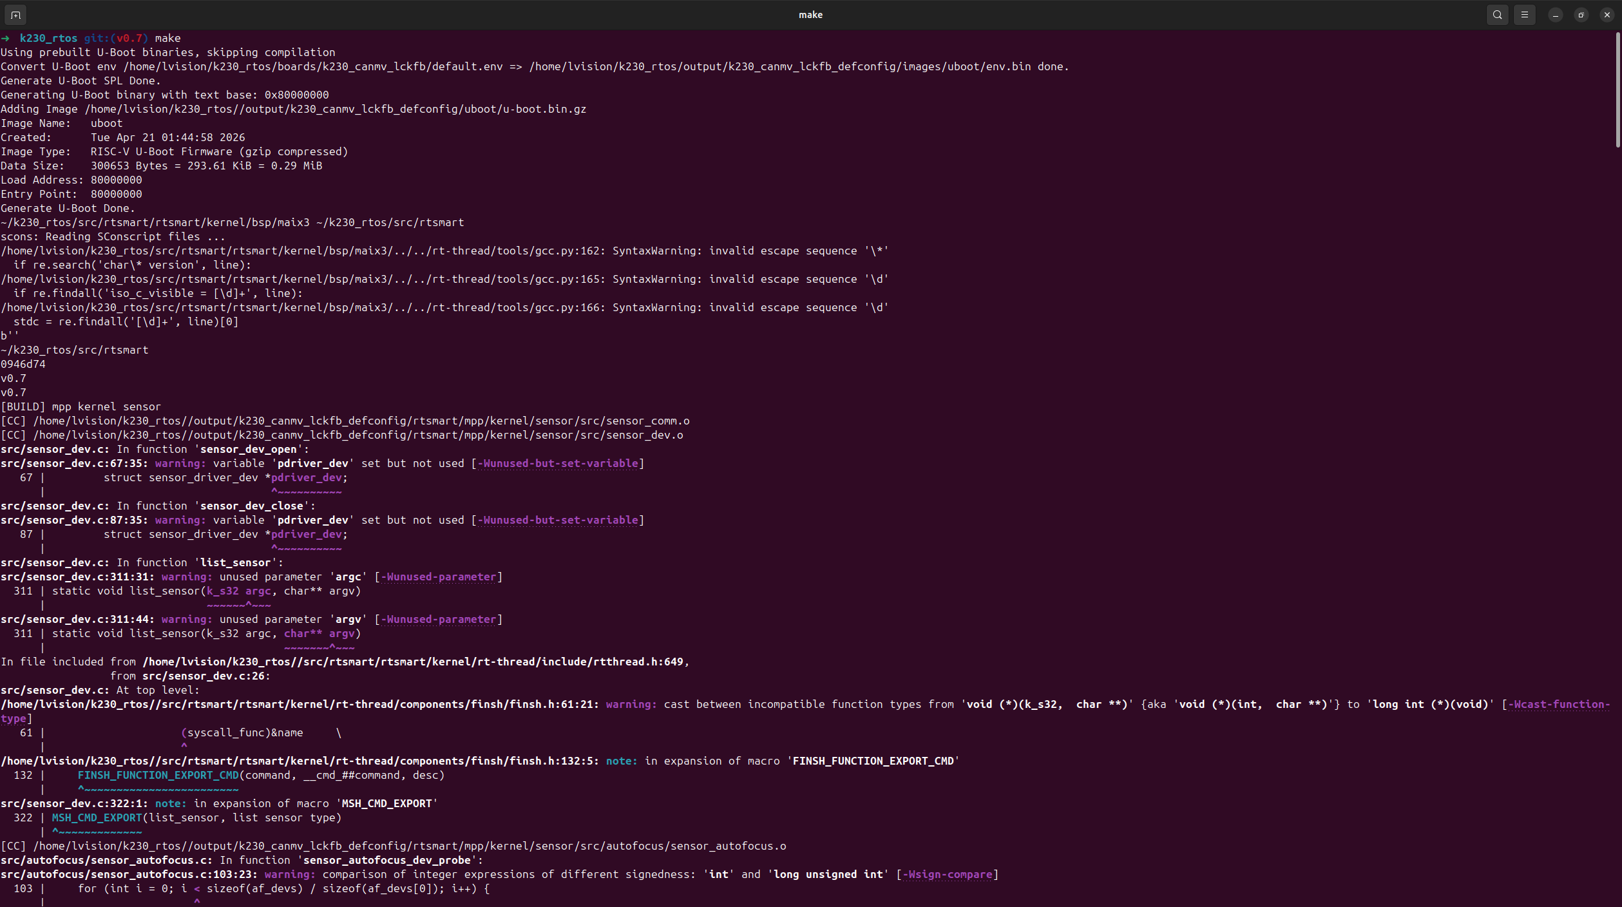The width and height of the screenshot is (1622, 907).
Task: Click the FINSH_FUNCTION_EXPORT_CMD macro text on line 132
Action: [x=158, y=775]
